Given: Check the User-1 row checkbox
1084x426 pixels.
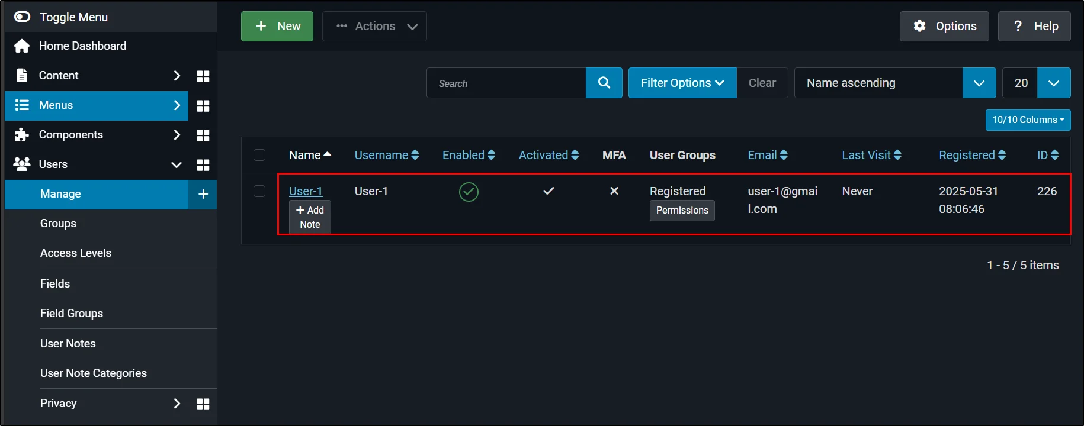Looking at the screenshot, I should pos(259,191).
